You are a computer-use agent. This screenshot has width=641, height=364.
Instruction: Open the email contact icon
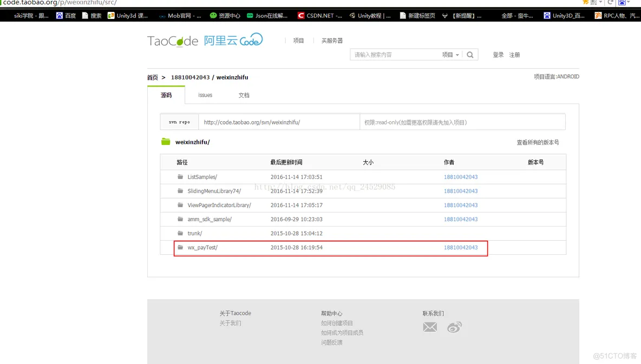click(430, 327)
